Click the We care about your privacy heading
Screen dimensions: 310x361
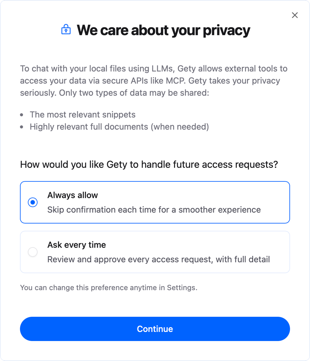(x=163, y=30)
